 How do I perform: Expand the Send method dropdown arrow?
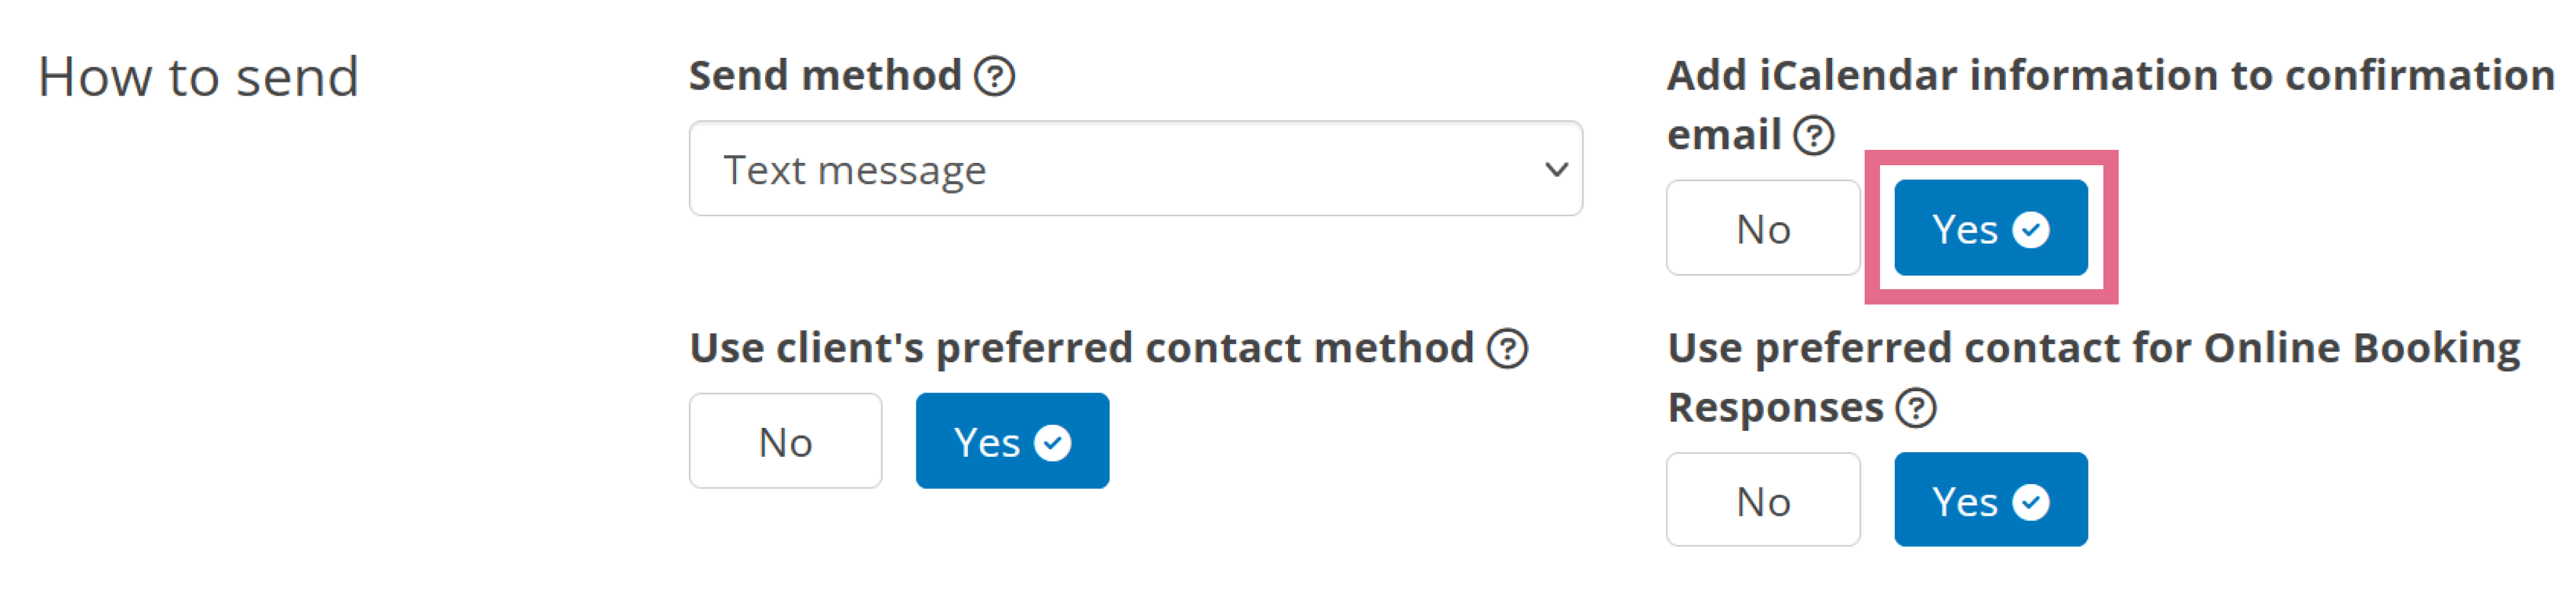1555,170
